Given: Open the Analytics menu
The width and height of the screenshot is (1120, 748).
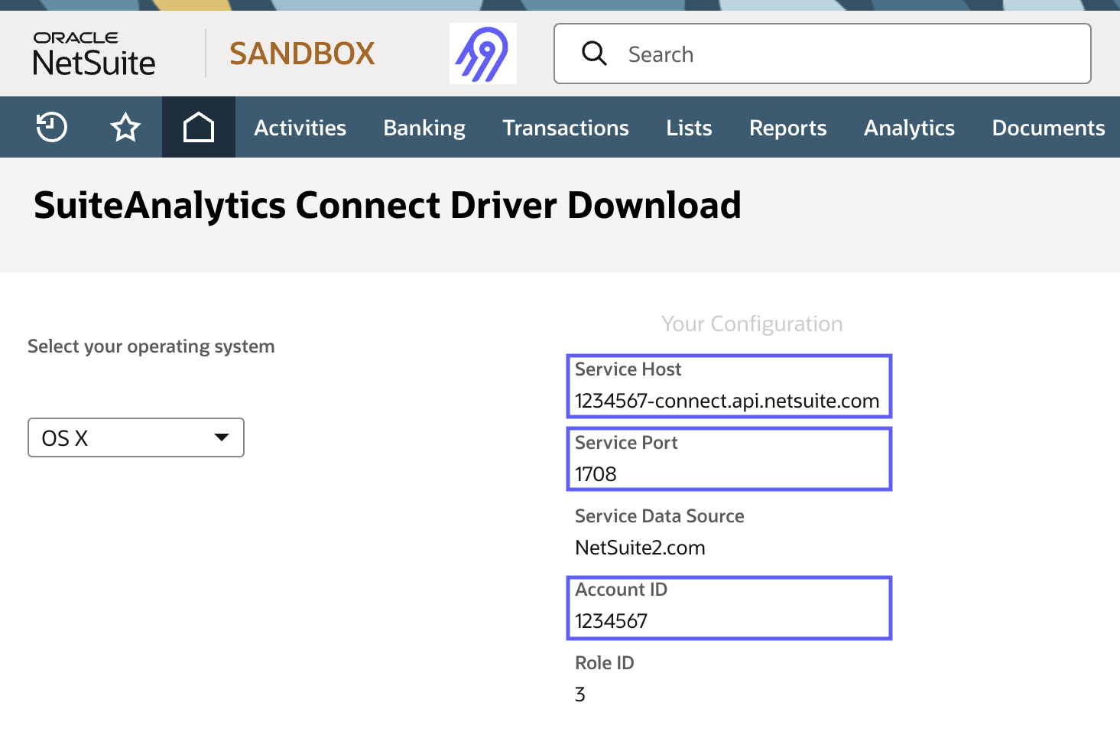Looking at the screenshot, I should (909, 127).
